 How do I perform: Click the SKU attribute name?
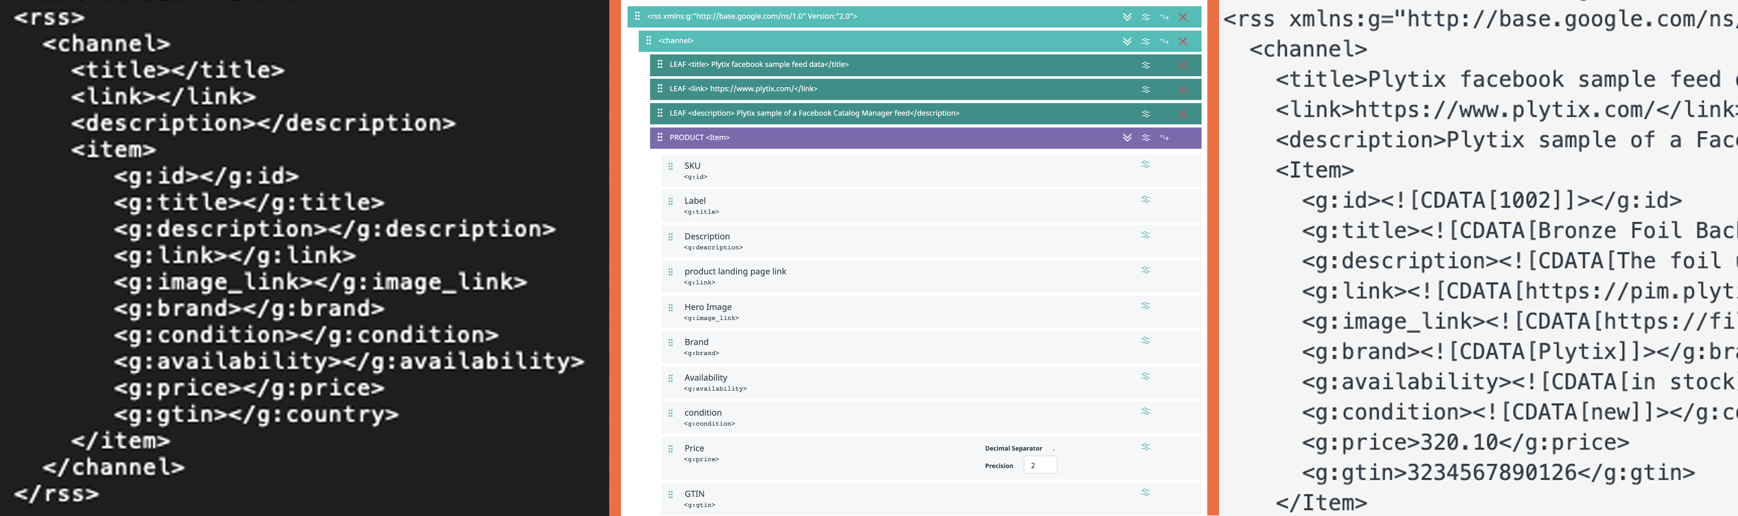tap(692, 166)
